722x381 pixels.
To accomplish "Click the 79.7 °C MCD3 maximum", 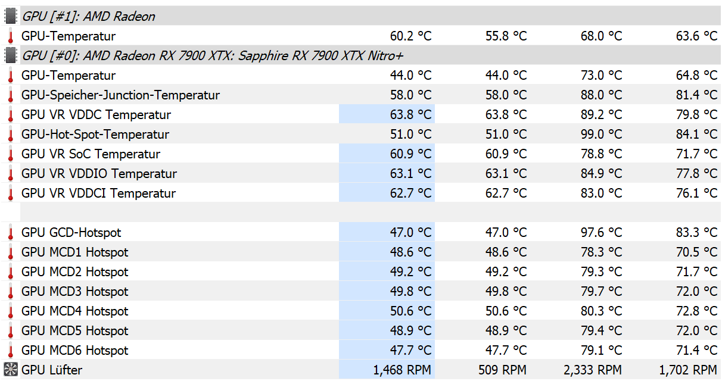I will pos(601,292).
